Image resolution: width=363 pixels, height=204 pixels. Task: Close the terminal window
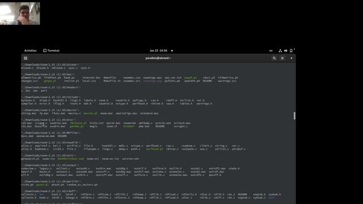tap(291, 58)
